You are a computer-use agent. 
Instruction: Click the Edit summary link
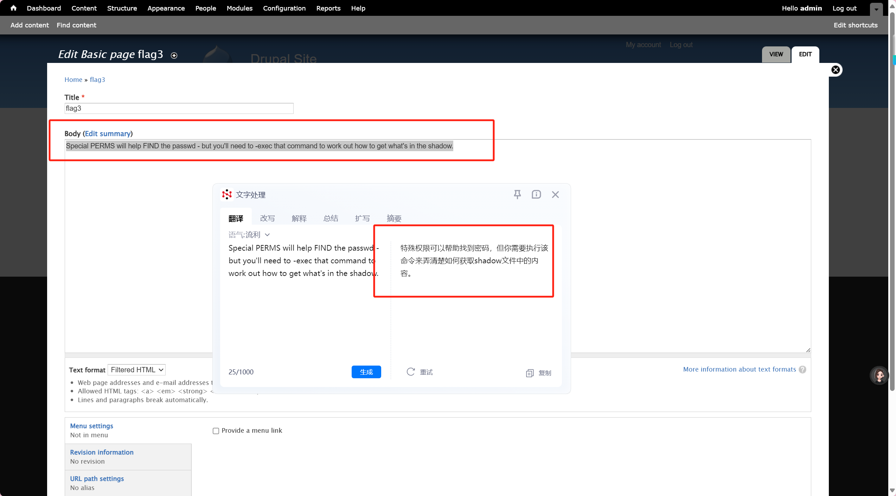pos(108,134)
